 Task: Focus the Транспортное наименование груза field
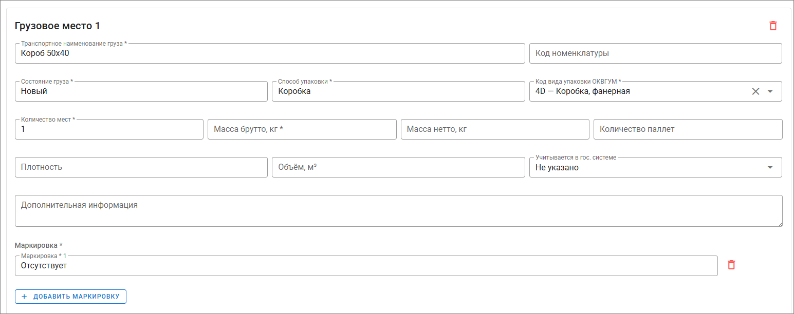(x=270, y=53)
